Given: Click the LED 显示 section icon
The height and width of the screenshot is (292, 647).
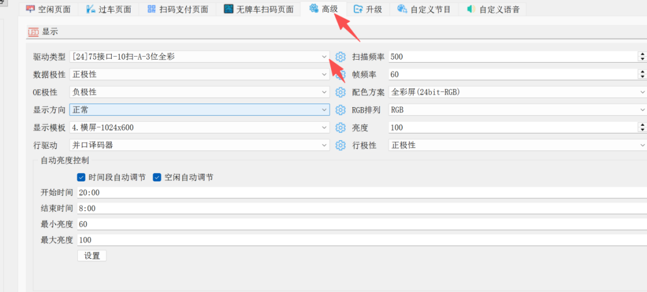Looking at the screenshot, I should (x=33, y=32).
